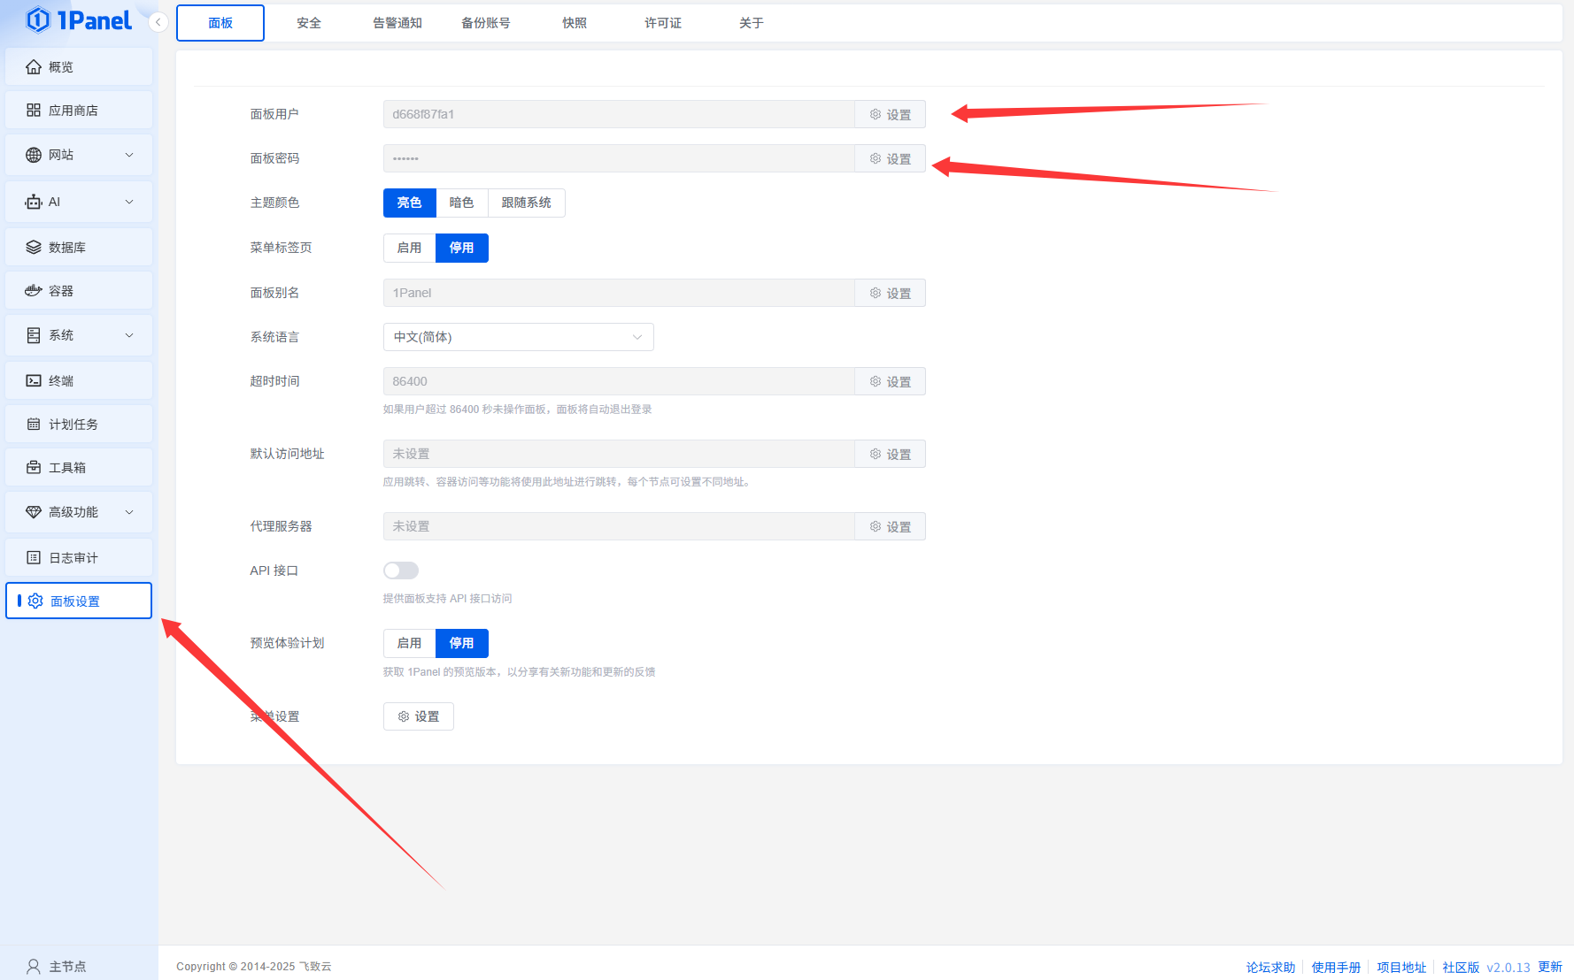Switch to the Security (安全) tab
The height and width of the screenshot is (980, 1574).
(x=309, y=23)
